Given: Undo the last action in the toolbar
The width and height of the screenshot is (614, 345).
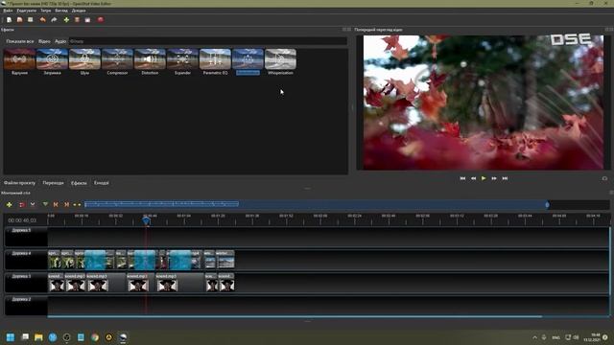Looking at the screenshot, I should (42, 19).
